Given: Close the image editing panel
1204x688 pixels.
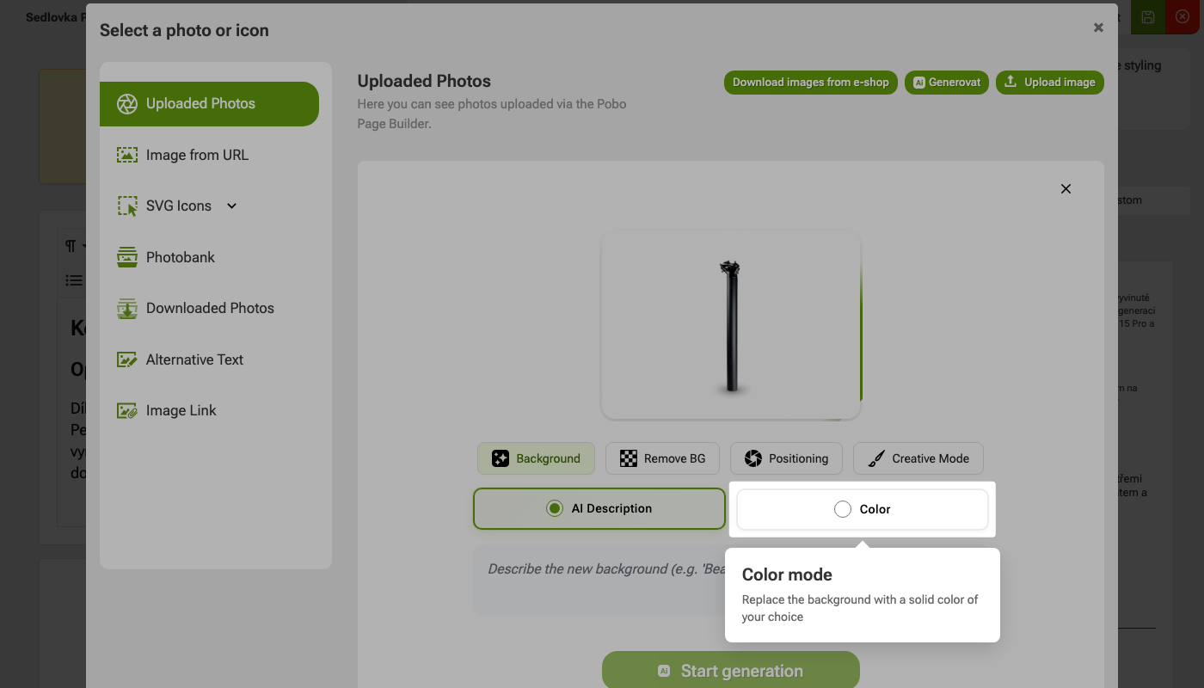Looking at the screenshot, I should coord(1066,188).
